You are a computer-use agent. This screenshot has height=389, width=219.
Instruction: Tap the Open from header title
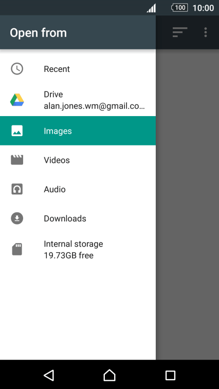[38, 33]
